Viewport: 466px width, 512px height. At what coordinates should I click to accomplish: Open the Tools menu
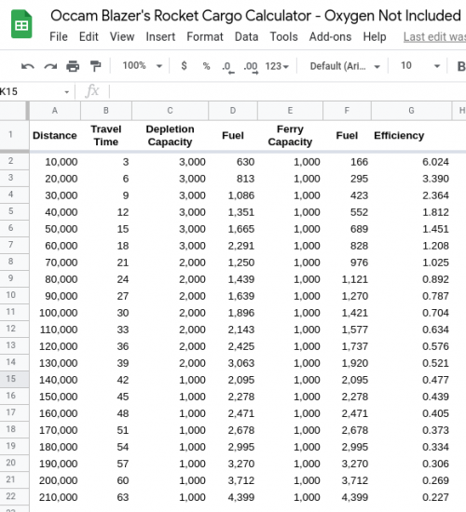pos(283,37)
